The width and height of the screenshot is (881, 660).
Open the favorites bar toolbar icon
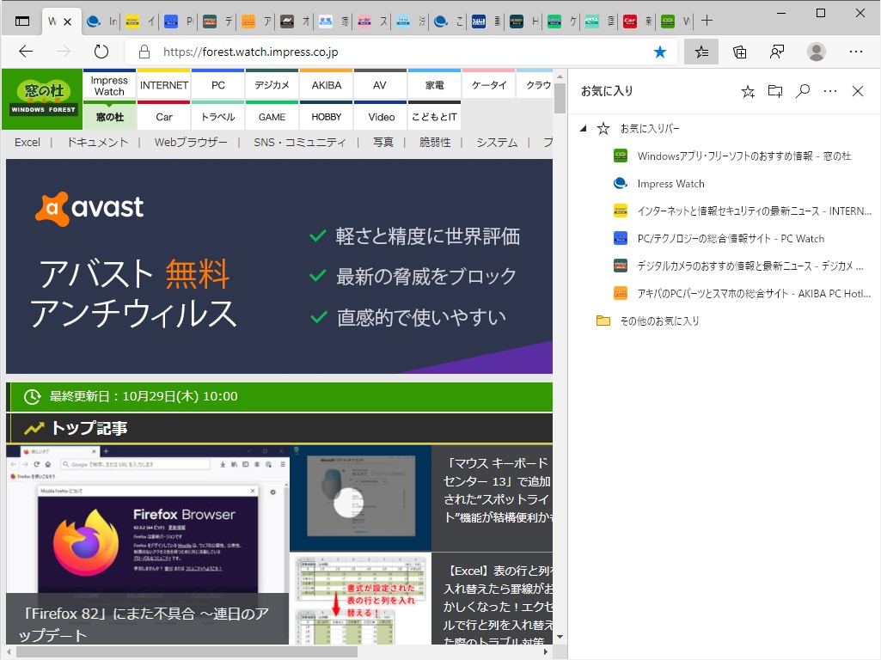click(x=701, y=52)
